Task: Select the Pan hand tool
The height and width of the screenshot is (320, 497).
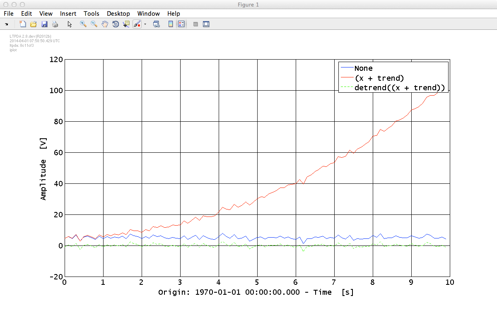Action: point(105,24)
